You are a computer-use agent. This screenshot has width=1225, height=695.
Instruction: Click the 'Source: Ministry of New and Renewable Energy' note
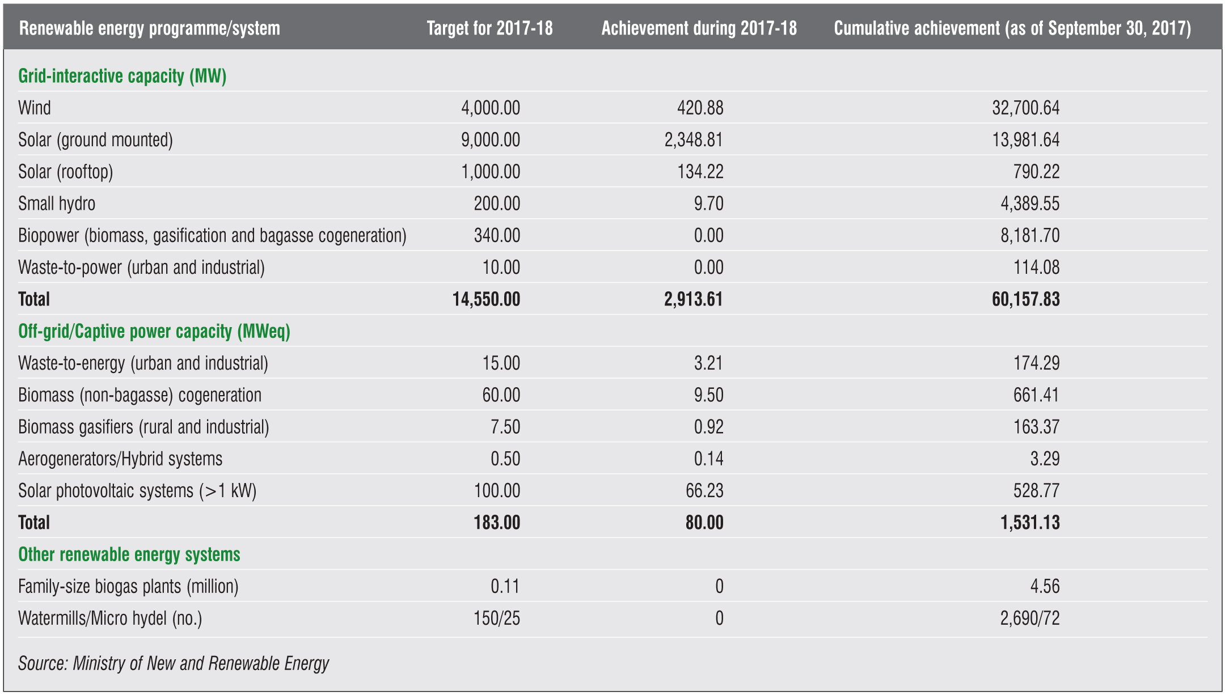coord(174,663)
